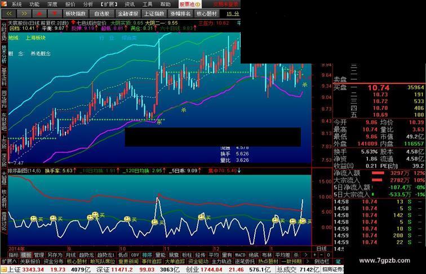Image resolution: width=426 pixels, height=274 pixels.
Task: Select the 量能 indicator tab
Action: click(x=160, y=255)
